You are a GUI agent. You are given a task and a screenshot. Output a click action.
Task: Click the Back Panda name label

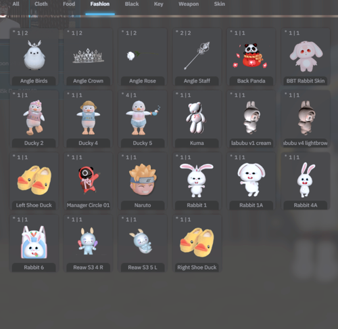point(251,81)
